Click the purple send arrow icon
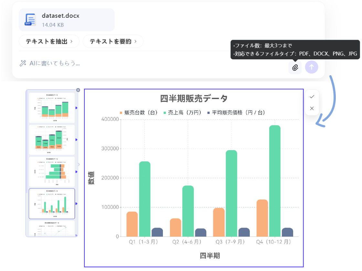 pos(312,67)
